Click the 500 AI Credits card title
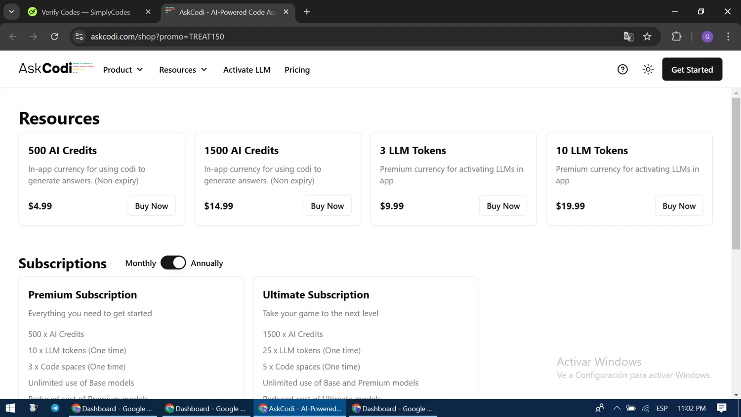This screenshot has height=417, width=741. coord(62,150)
